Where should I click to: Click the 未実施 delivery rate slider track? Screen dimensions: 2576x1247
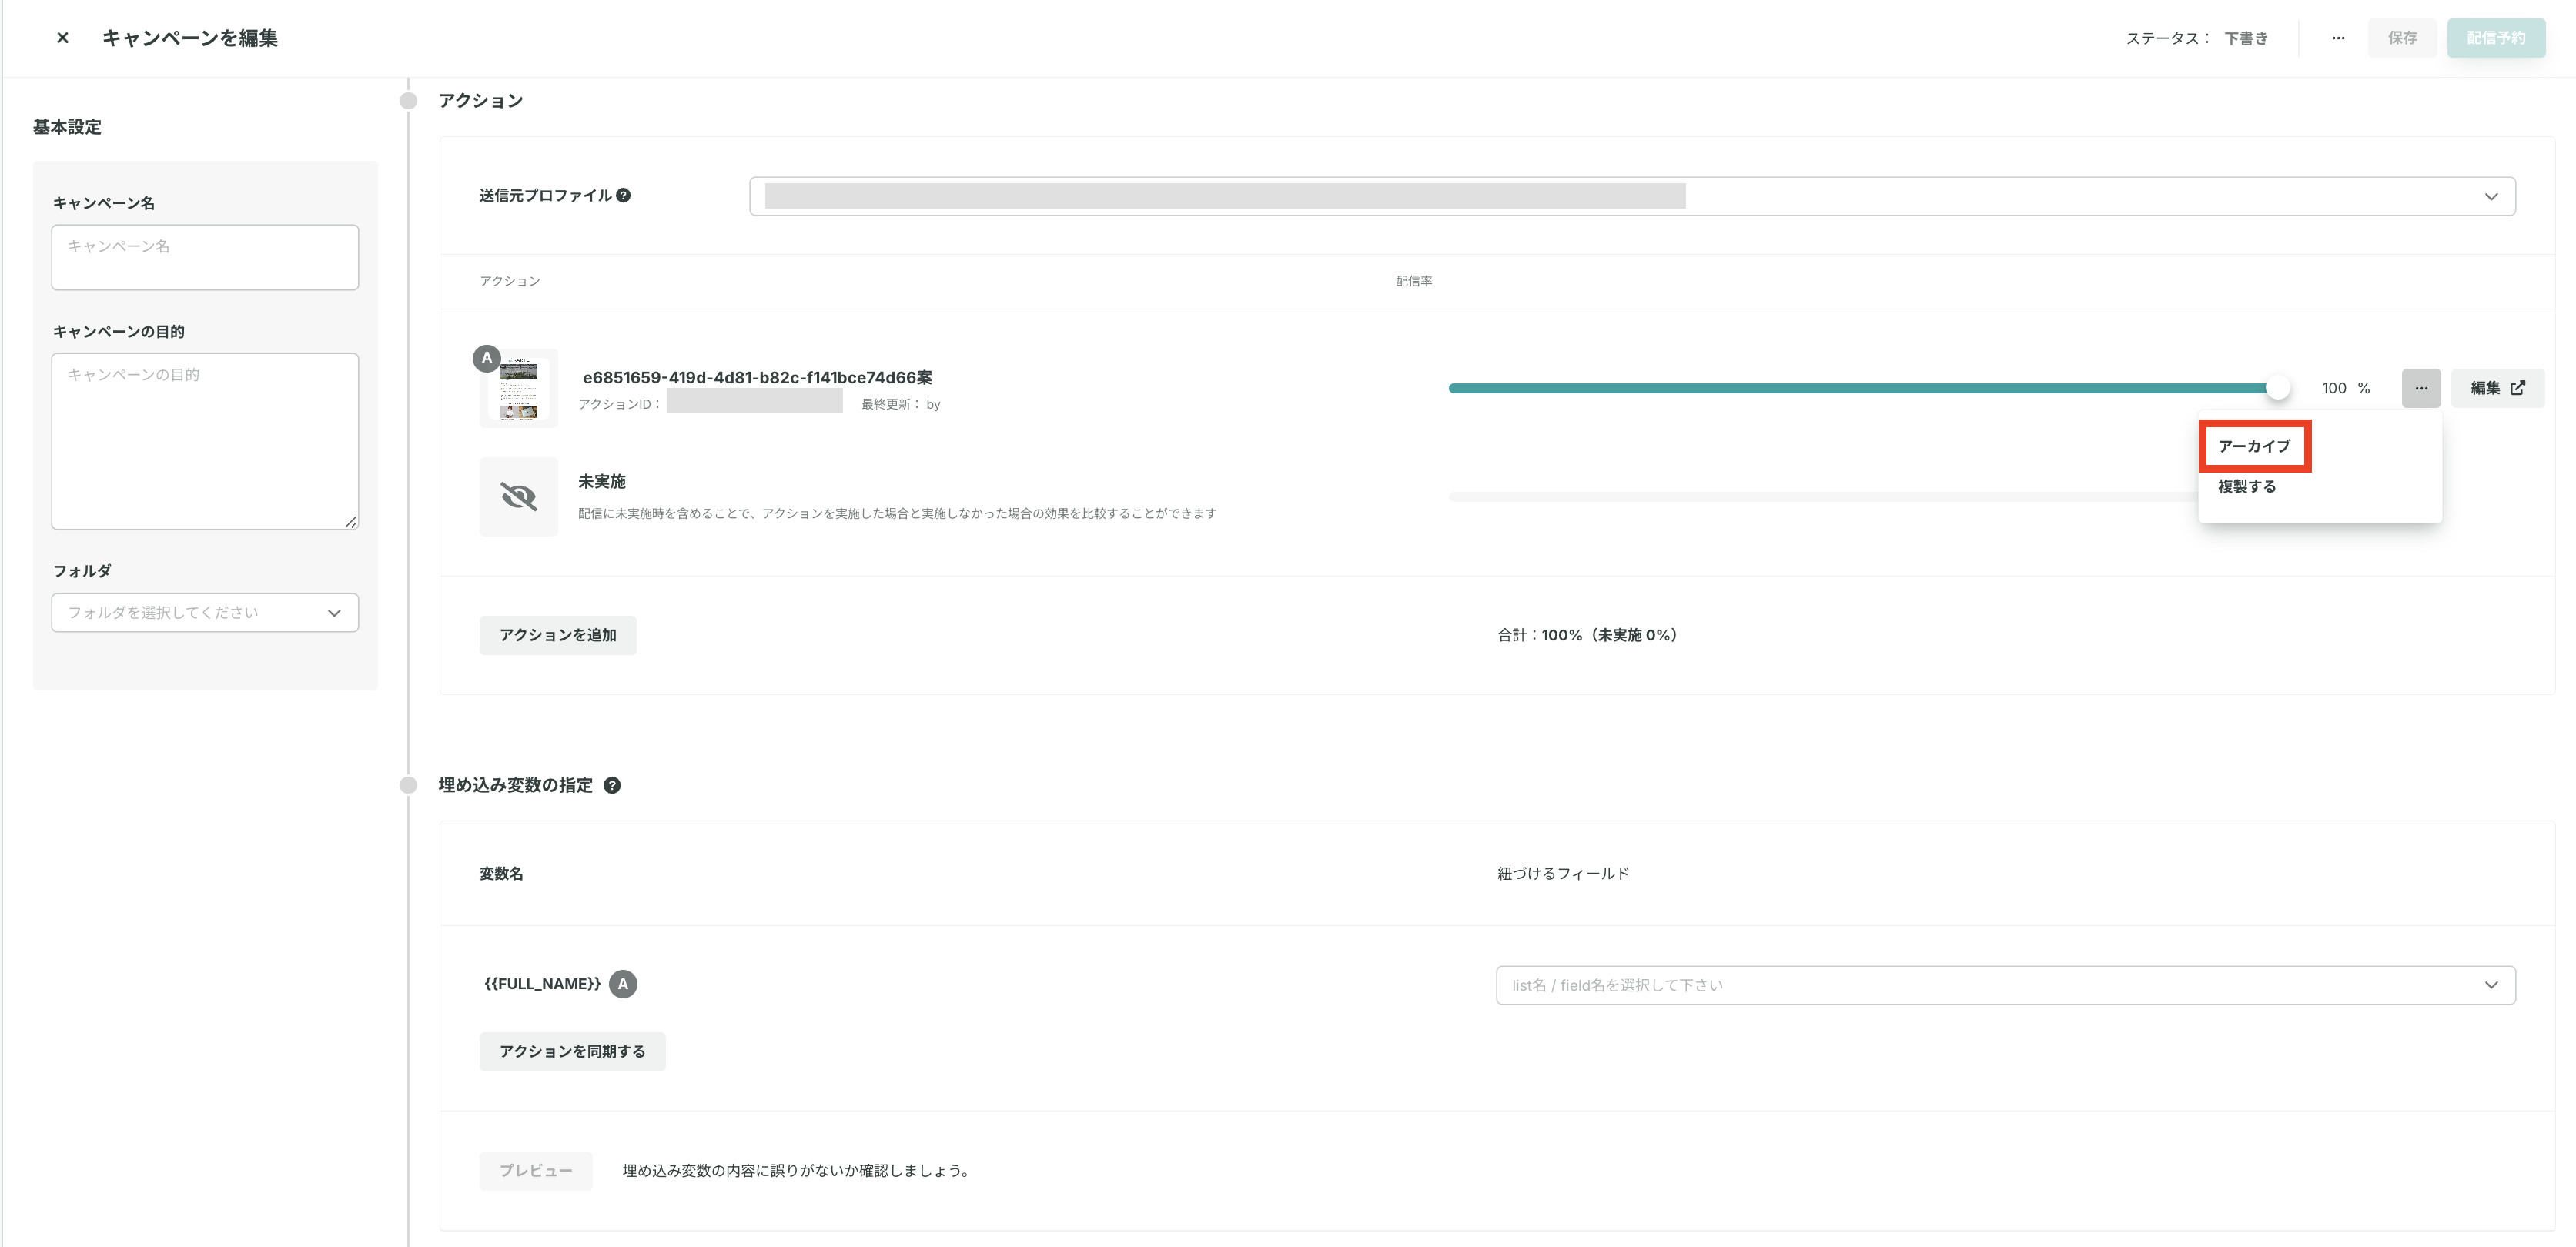(x=1822, y=497)
